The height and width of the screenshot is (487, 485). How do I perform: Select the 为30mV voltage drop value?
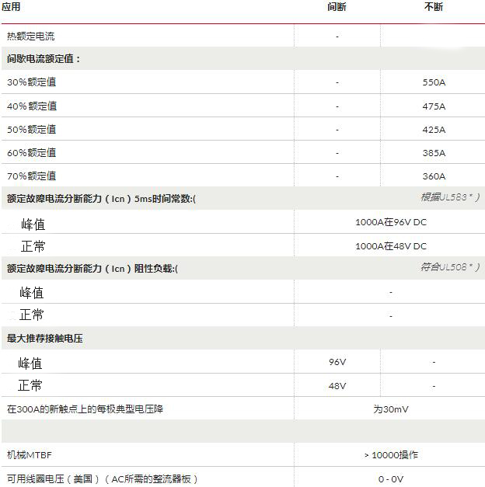(390, 409)
